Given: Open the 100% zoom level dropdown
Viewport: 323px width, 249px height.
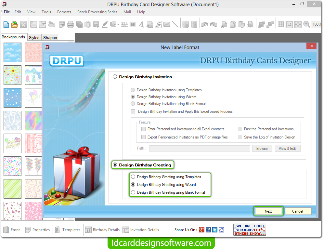Looking at the screenshot, I should pos(317,24).
